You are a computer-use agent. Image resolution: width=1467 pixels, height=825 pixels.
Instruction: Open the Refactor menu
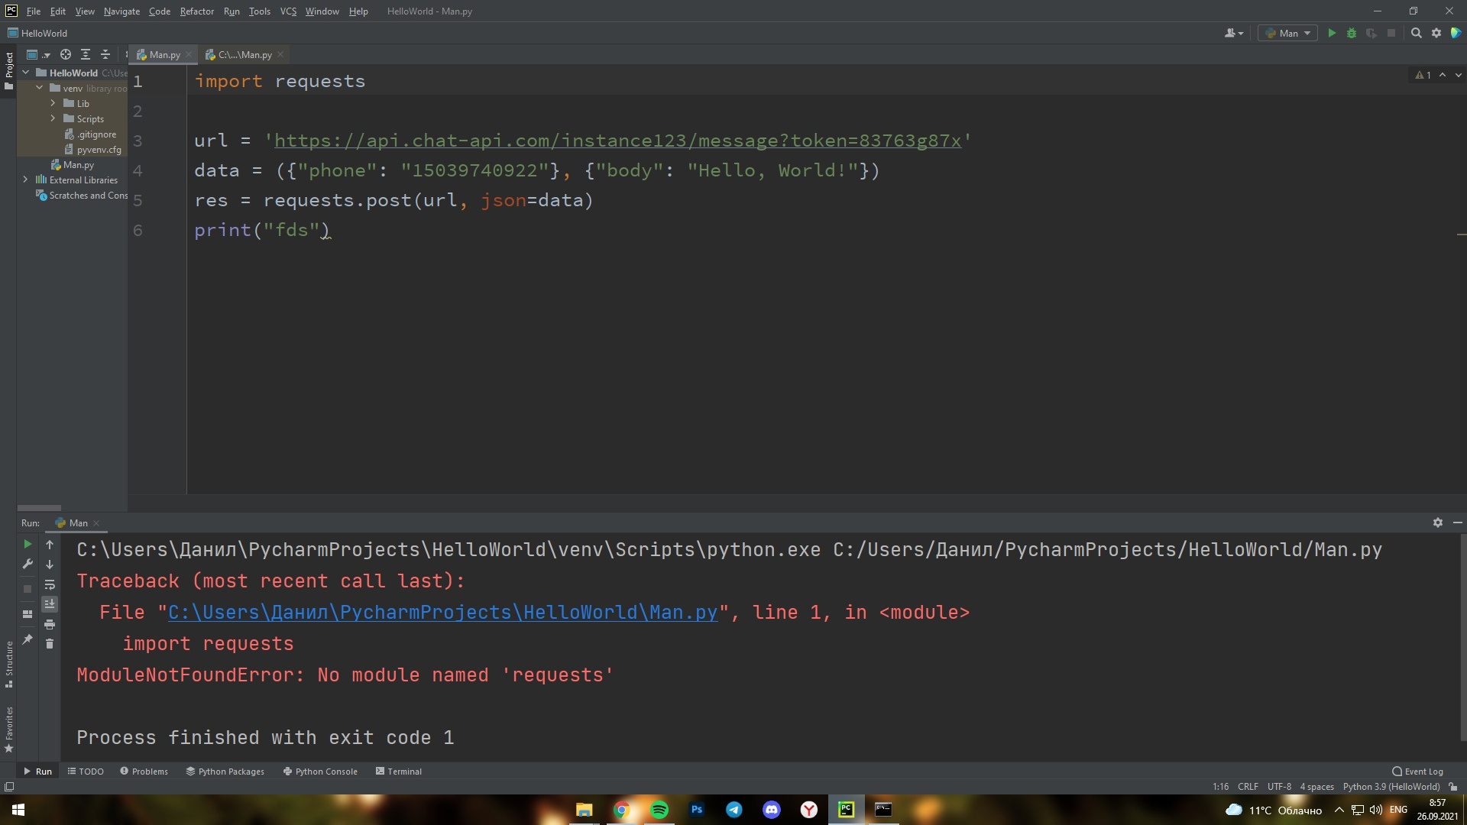pos(196,11)
